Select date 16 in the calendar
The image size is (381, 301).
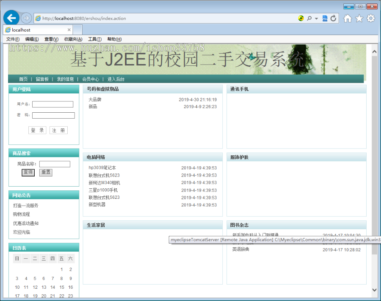point(70,287)
